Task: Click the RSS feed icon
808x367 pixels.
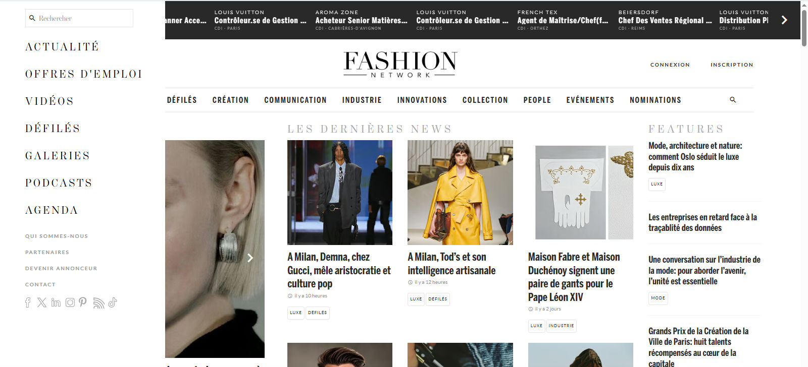Action: (x=98, y=303)
